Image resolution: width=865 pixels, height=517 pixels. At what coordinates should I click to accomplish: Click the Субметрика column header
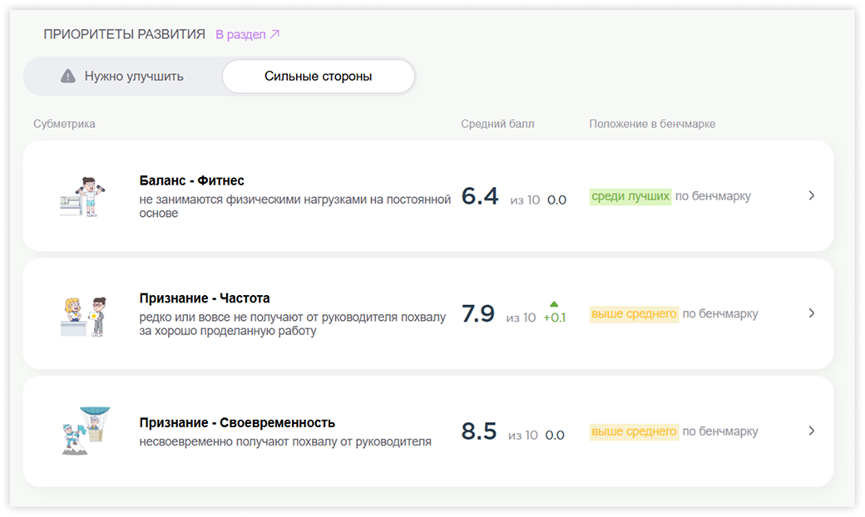pyautogui.click(x=64, y=123)
